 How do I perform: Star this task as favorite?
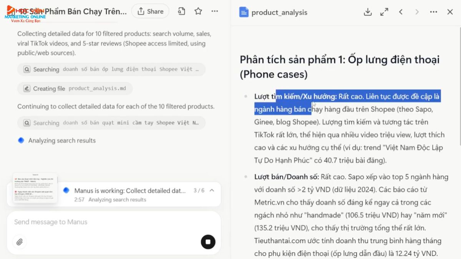pos(198,12)
